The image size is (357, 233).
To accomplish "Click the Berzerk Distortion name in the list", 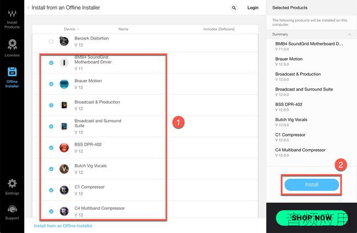I will (92, 38).
